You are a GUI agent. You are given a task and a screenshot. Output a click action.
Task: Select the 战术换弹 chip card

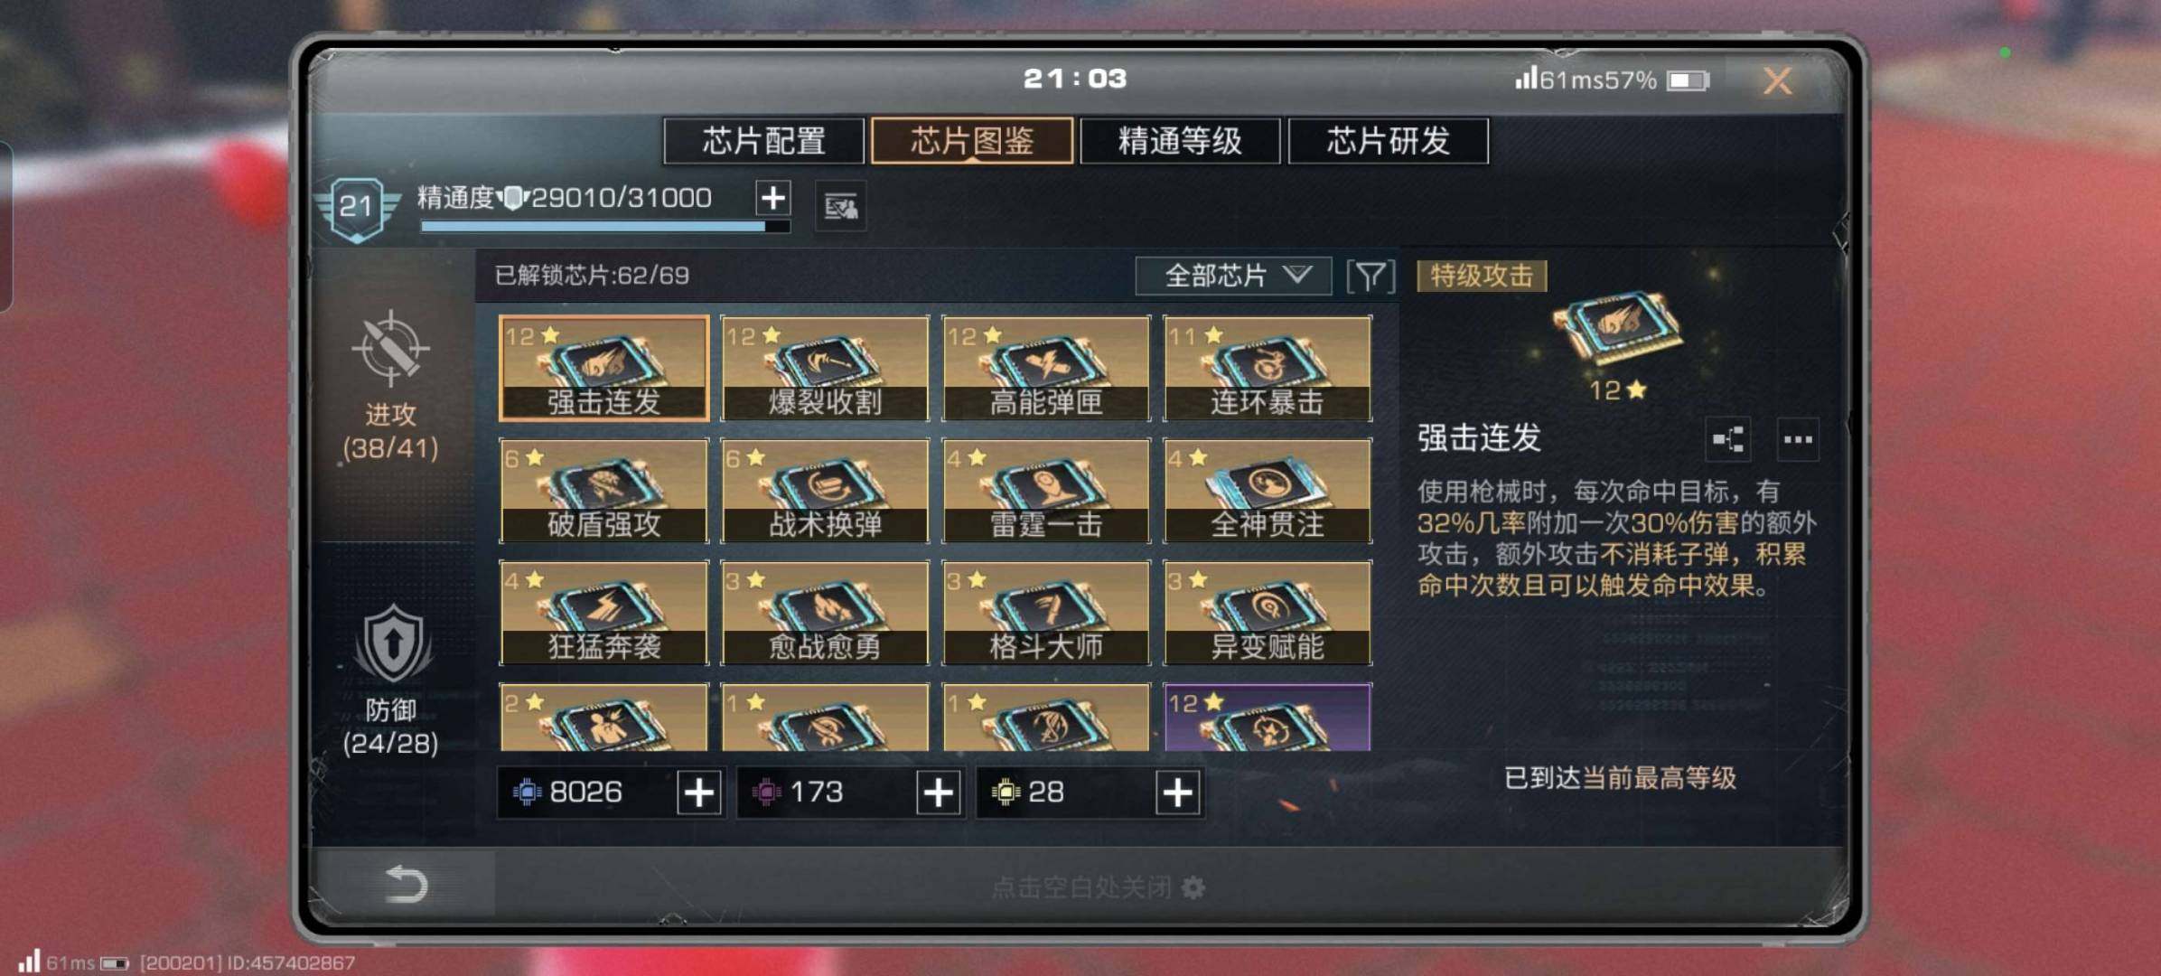pyautogui.click(x=825, y=491)
